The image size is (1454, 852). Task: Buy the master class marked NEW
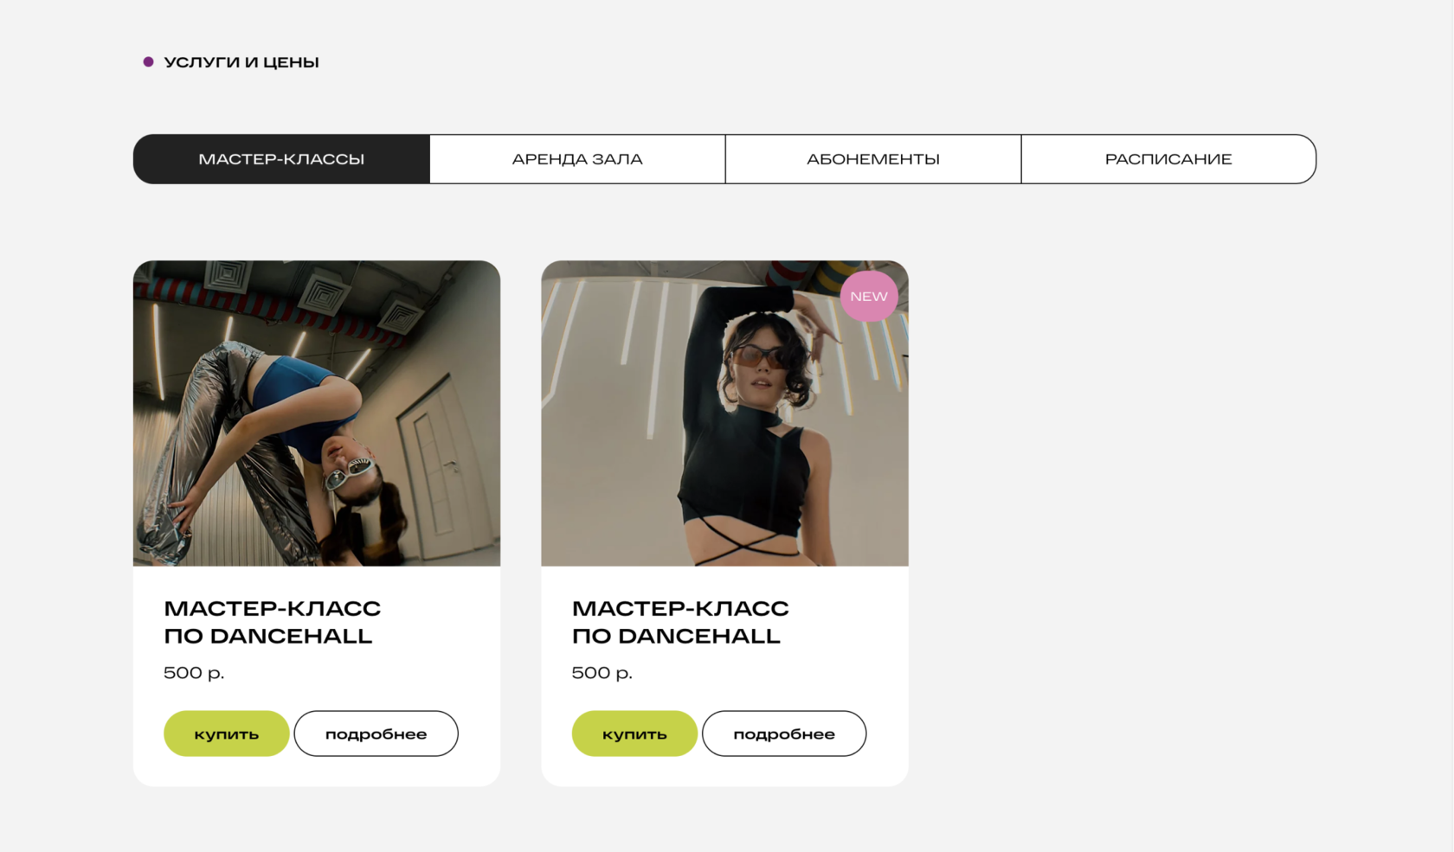(634, 733)
